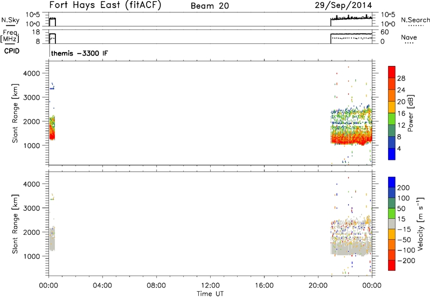Click the '08:00' time tick label

pos(156,286)
